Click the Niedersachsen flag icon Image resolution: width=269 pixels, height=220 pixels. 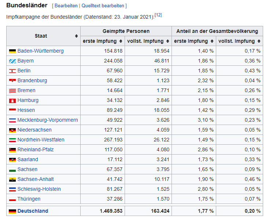pos(12,130)
